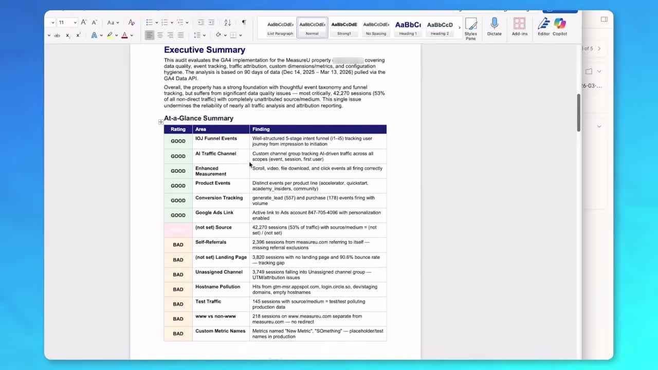Go to next page using pager arrow

(598, 48)
